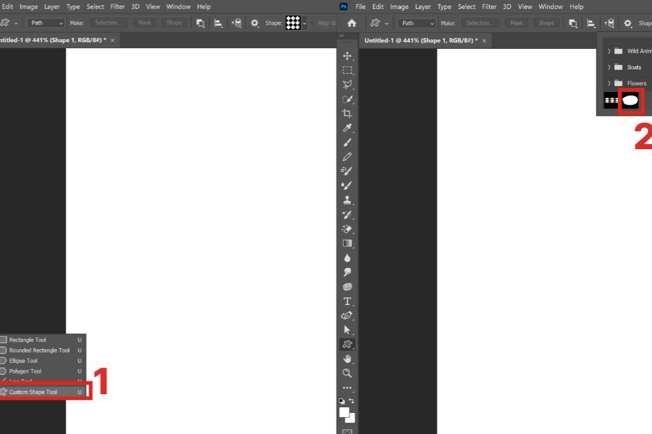Select the Zoom magnifier tool

(x=348, y=373)
